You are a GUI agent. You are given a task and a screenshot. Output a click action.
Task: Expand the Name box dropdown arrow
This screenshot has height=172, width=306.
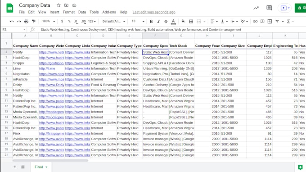(24, 30)
